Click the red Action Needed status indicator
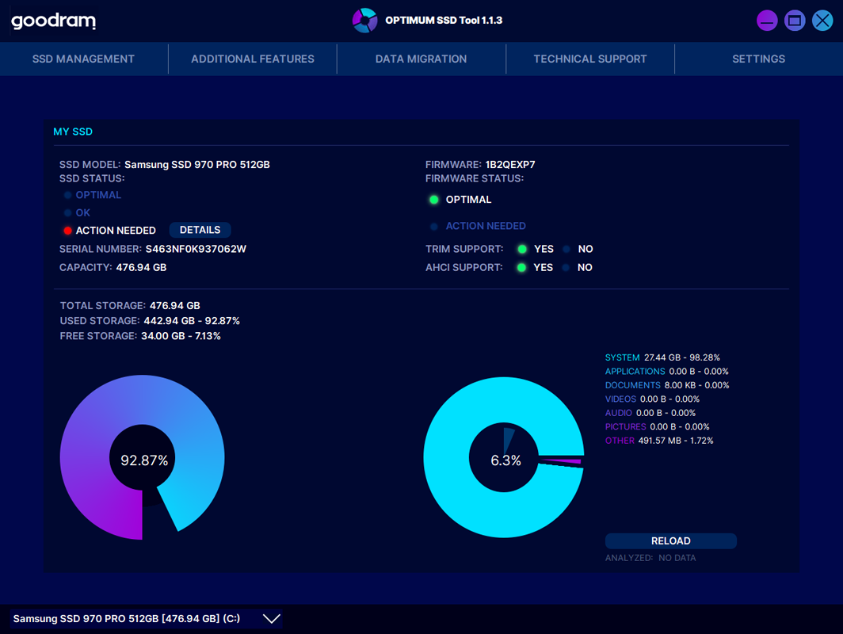Screen dimensions: 843x634 coord(68,231)
